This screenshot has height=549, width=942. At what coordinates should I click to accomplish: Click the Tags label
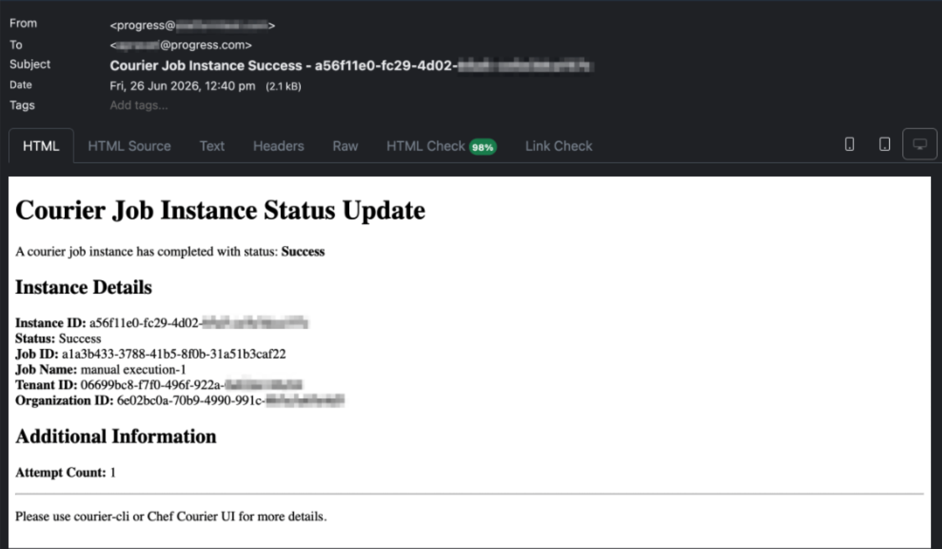pos(22,105)
